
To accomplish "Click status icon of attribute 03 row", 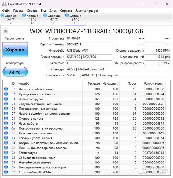I will (x=6, y=99).
